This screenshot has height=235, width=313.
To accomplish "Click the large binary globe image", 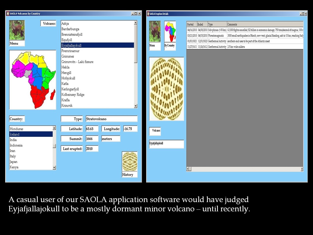I will click(x=166, y=89).
